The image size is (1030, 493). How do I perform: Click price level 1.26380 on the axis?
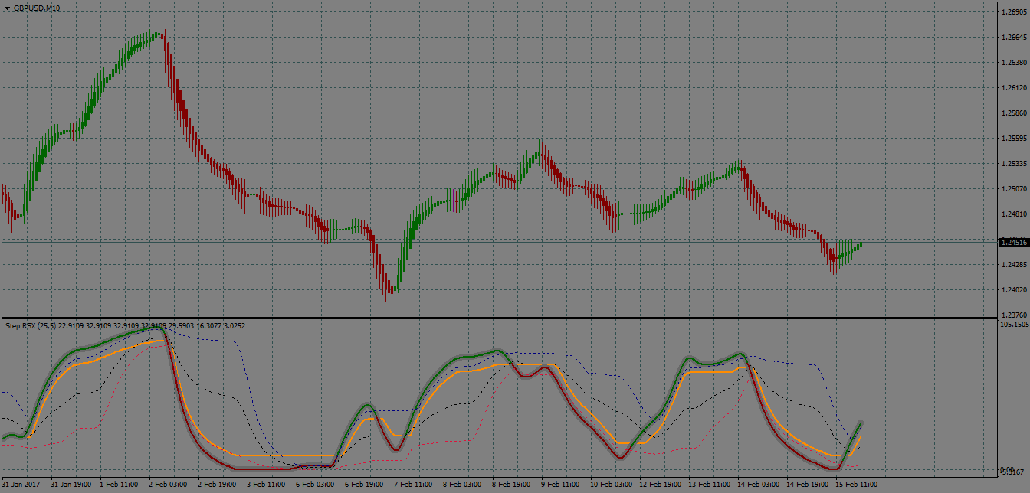(x=1015, y=62)
